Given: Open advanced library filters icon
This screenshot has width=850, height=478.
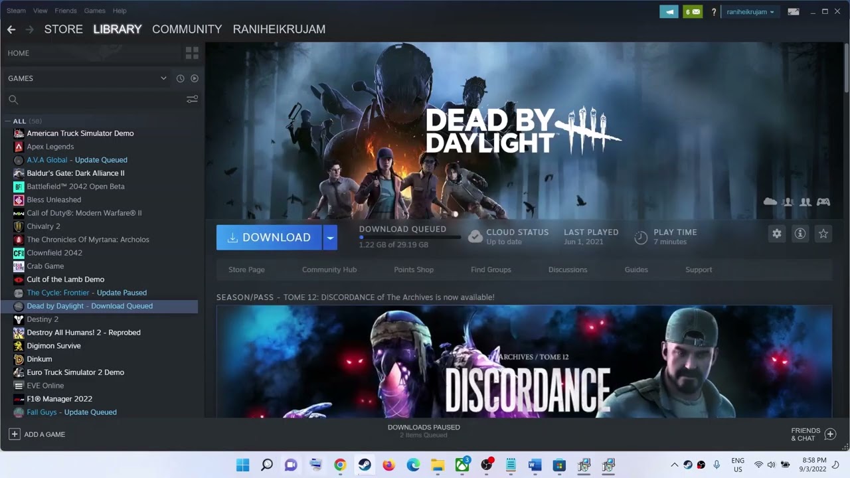Looking at the screenshot, I should (192, 100).
